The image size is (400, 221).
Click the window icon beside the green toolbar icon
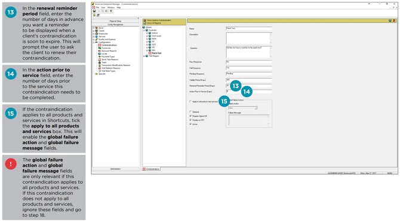point(98,15)
